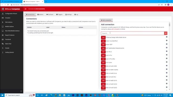Add the Allen & Heath QU16 module

pyautogui.click(x=103, y=81)
